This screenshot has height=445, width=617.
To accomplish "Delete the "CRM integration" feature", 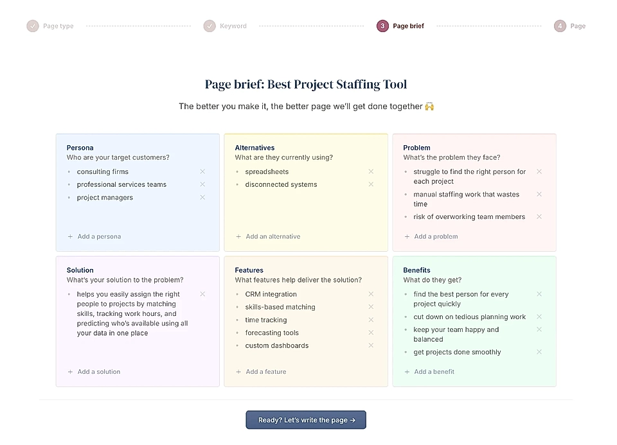I will [371, 294].
